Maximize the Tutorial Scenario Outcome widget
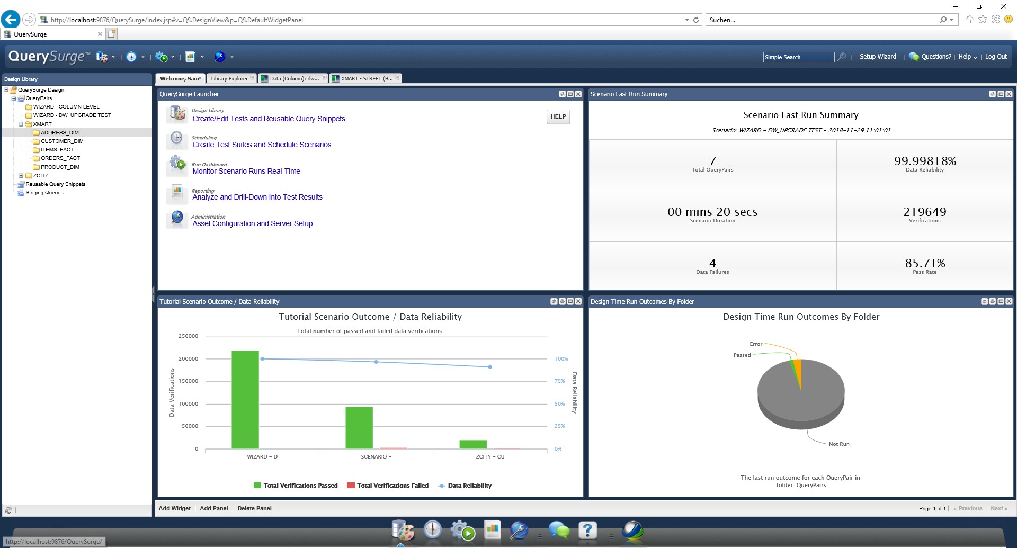Image resolution: width=1017 pixels, height=548 pixels. coord(570,302)
